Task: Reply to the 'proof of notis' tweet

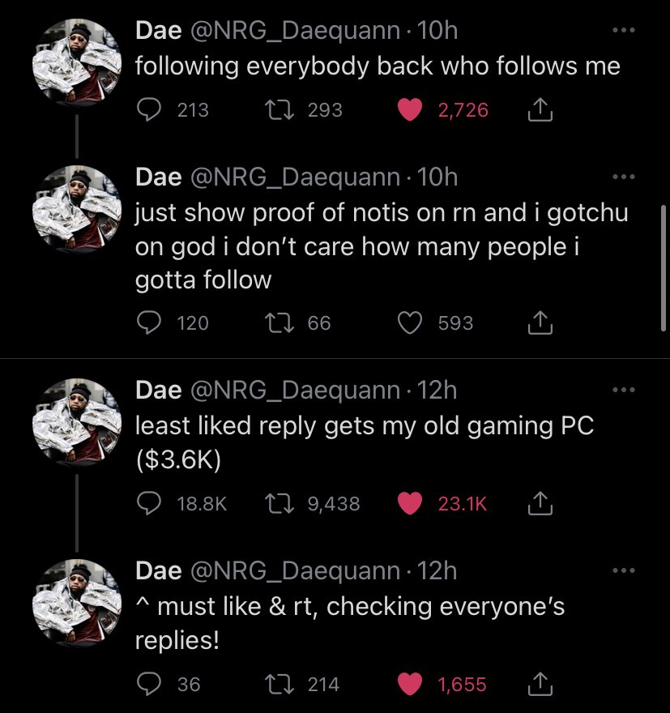Action: tap(147, 323)
